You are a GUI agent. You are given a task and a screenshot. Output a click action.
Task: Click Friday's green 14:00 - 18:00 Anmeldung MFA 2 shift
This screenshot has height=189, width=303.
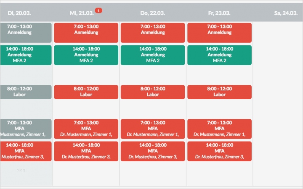point(219,55)
